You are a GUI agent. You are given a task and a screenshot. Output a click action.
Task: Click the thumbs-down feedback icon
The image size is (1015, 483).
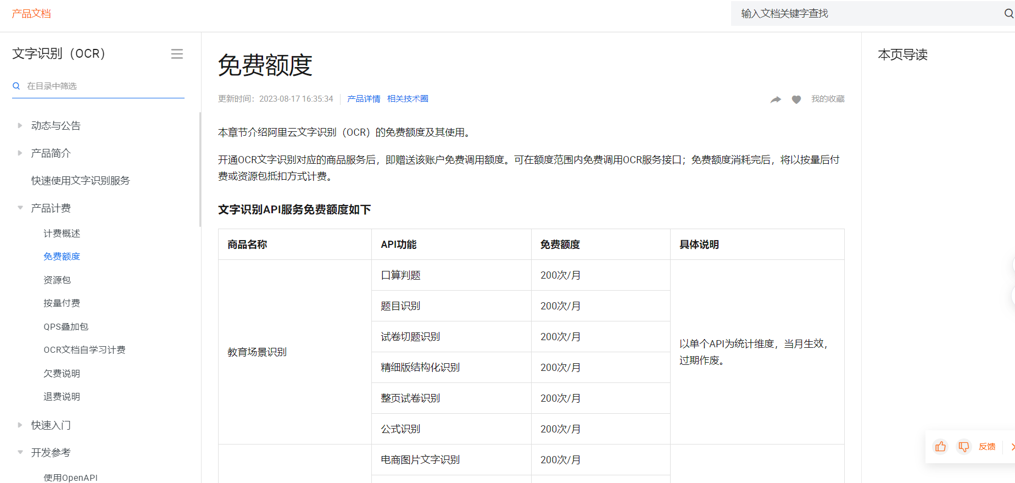(963, 447)
